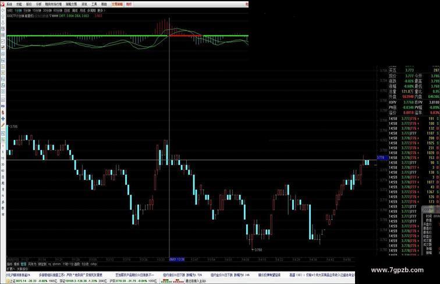
Task: Click the 沪深 index status bar entry
Action: [133, 281]
